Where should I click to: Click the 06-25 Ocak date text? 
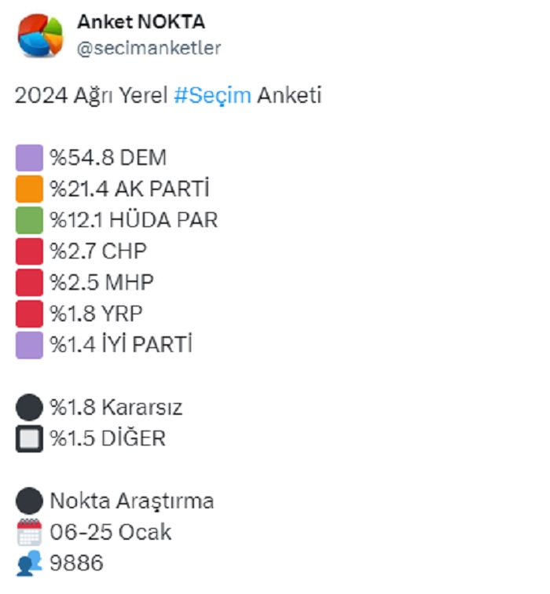[111, 532]
